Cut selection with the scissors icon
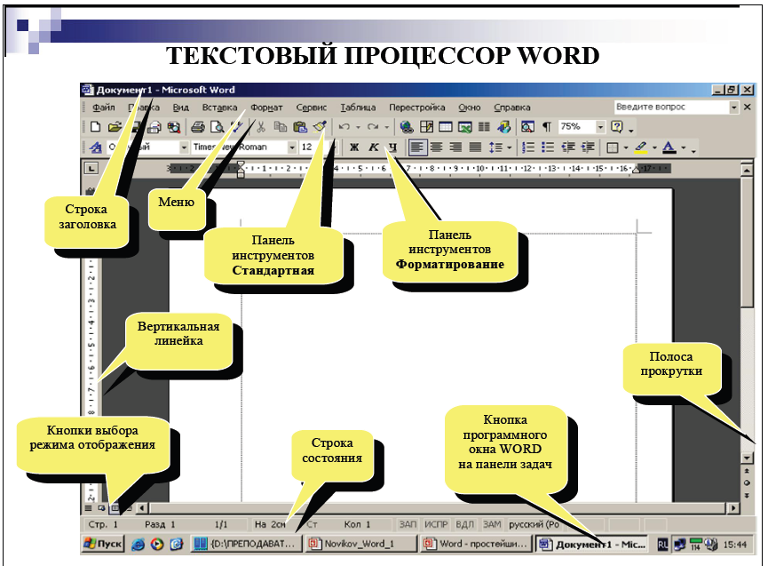The image size is (768, 566). coord(260,127)
